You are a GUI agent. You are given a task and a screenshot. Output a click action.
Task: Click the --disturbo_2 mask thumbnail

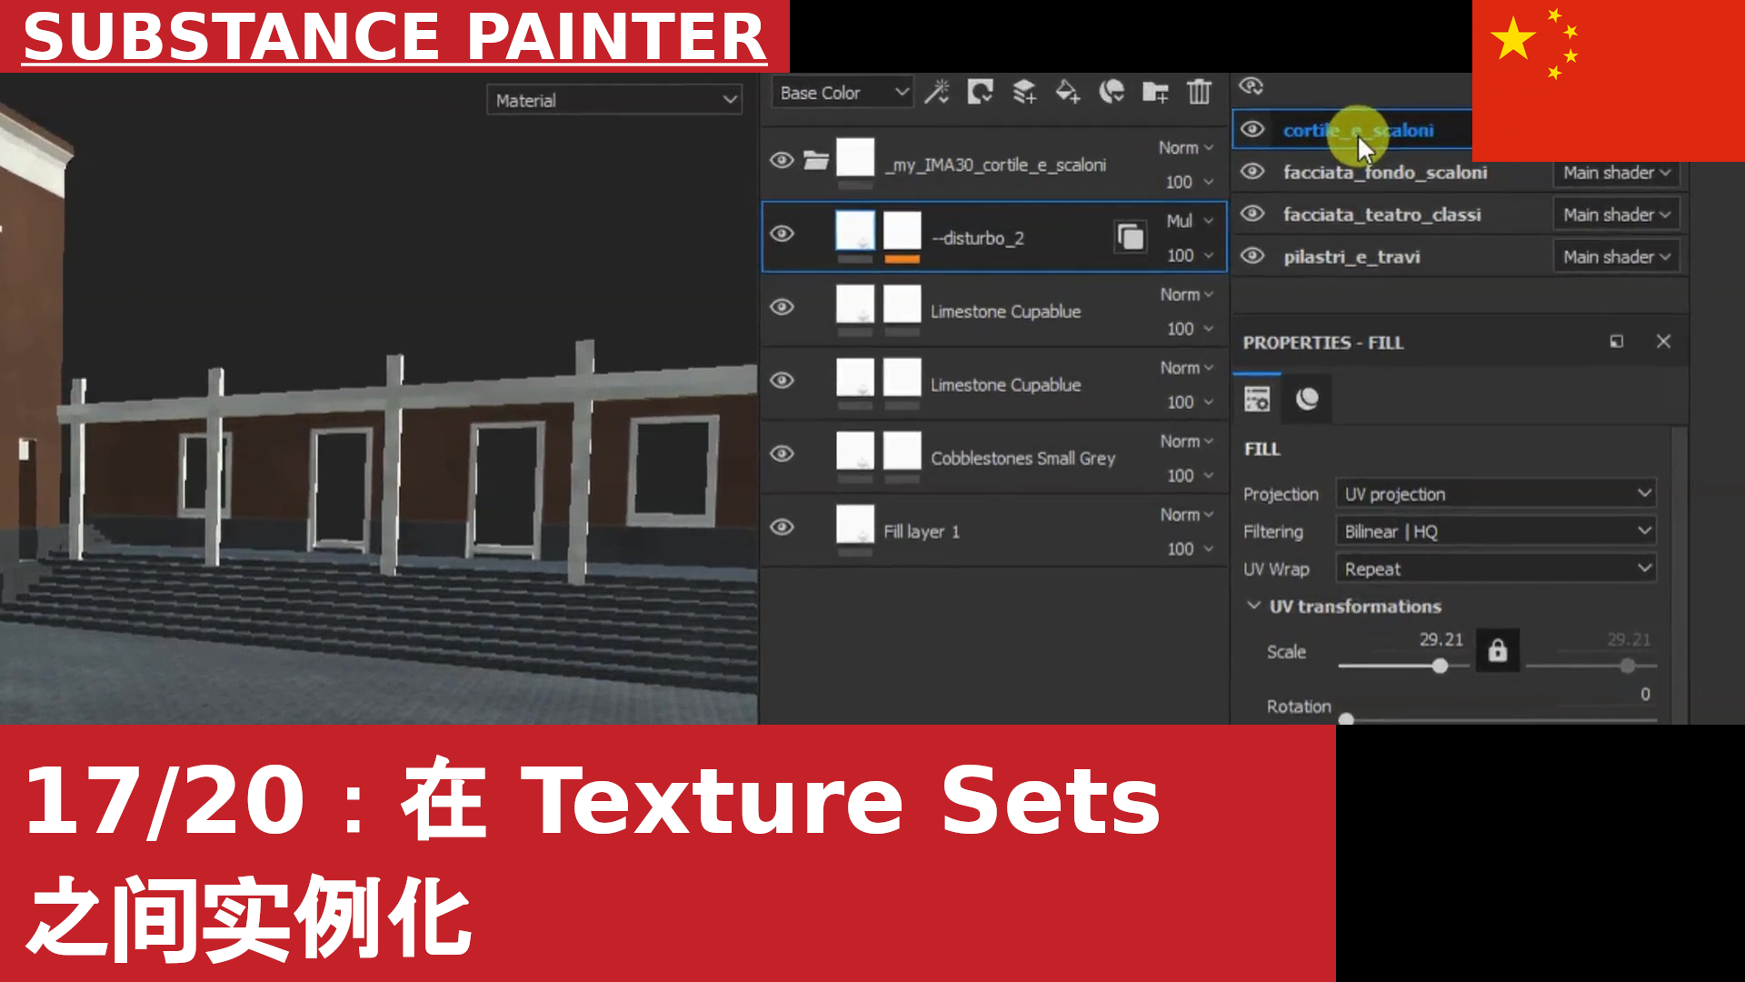902,232
